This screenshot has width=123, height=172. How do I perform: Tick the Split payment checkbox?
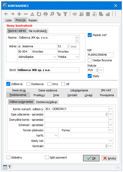click(47, 157)
